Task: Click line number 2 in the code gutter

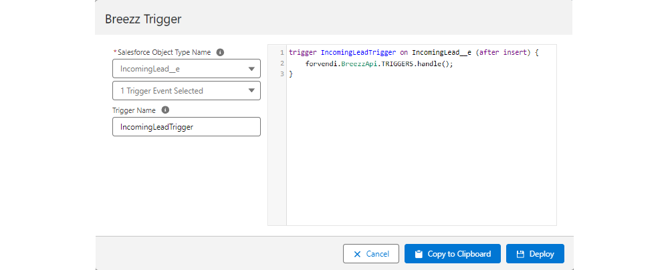Action: point(282,63)
